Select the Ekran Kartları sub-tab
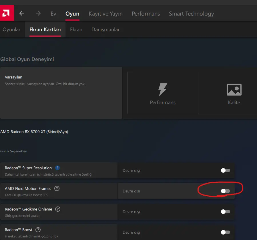The image size is (257, 240). 45,29
